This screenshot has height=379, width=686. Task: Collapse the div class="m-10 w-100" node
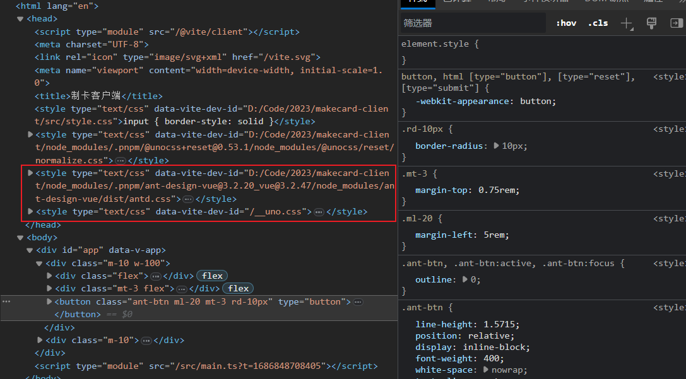coord(39,264)
